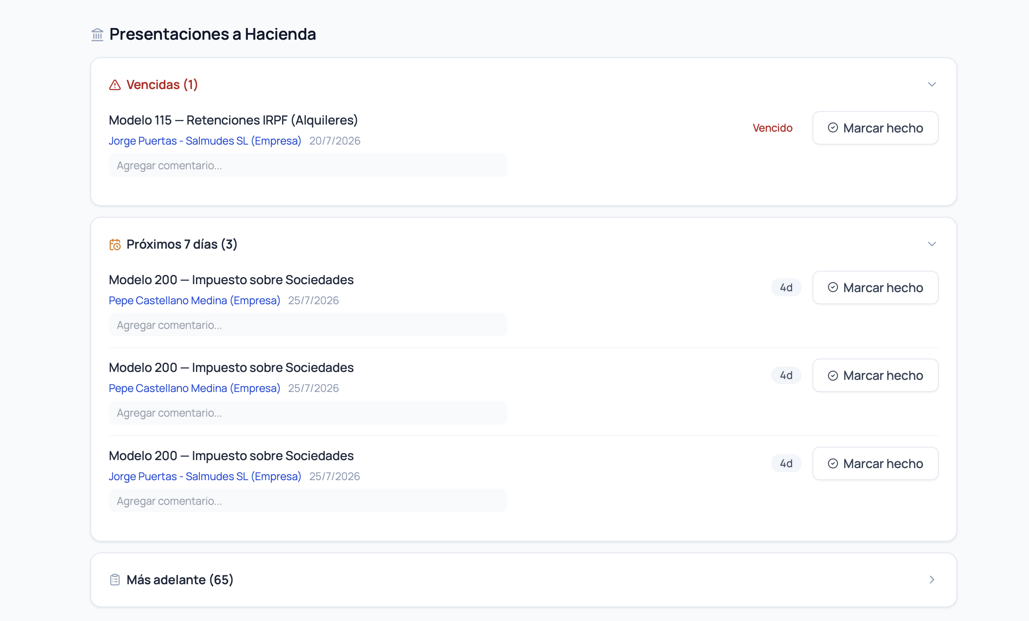This screenshot has height=621, width=1029.
Task: Click the bank building icon beside Presentaciones a Hacienda
Action: coord(97,34)
